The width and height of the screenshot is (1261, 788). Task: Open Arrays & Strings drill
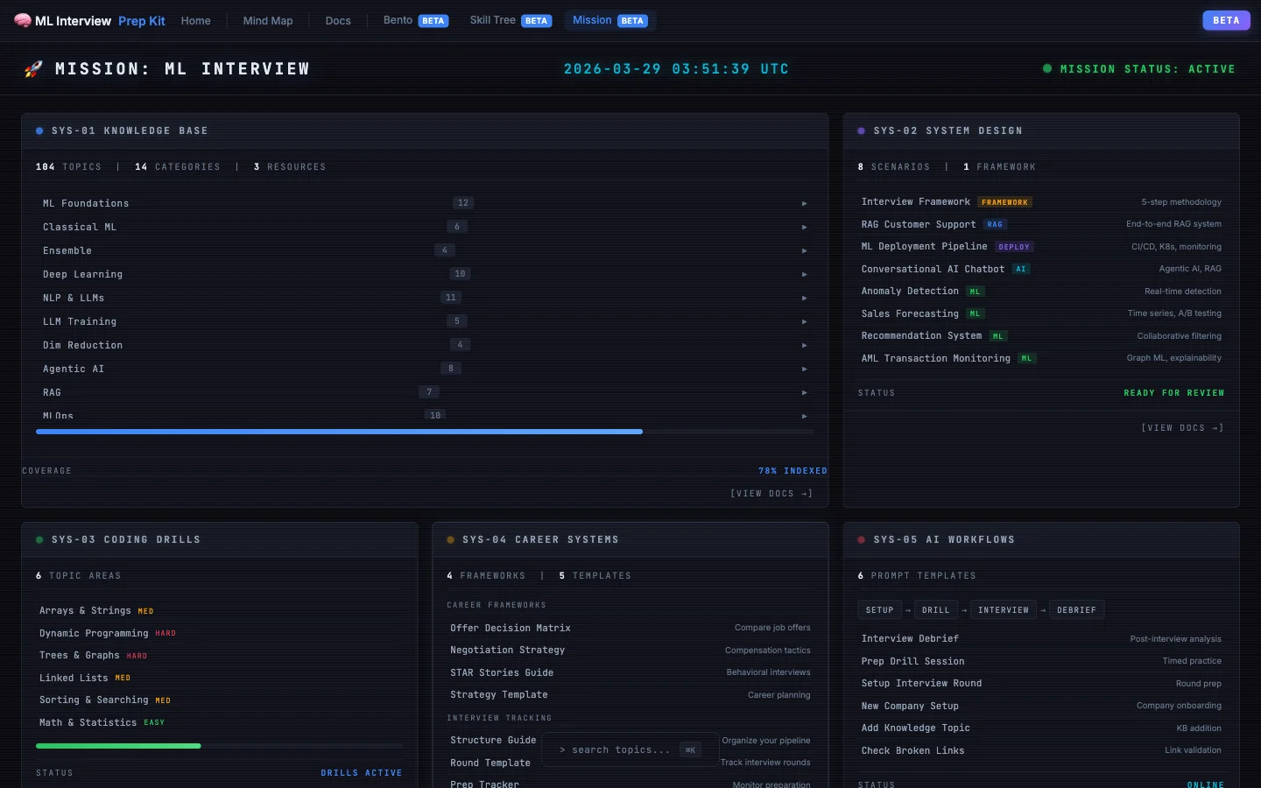tap(219, 610)
